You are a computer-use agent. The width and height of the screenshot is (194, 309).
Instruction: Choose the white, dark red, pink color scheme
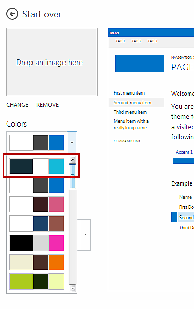[37, 204]
